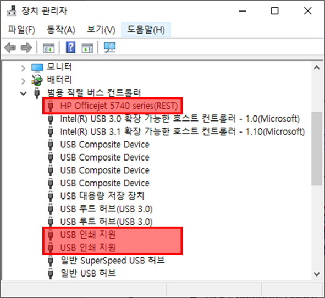The width and height of the screenshot is (325, 298).
Task: Select the 배터리 battery category icon
Action: [37, 80]
